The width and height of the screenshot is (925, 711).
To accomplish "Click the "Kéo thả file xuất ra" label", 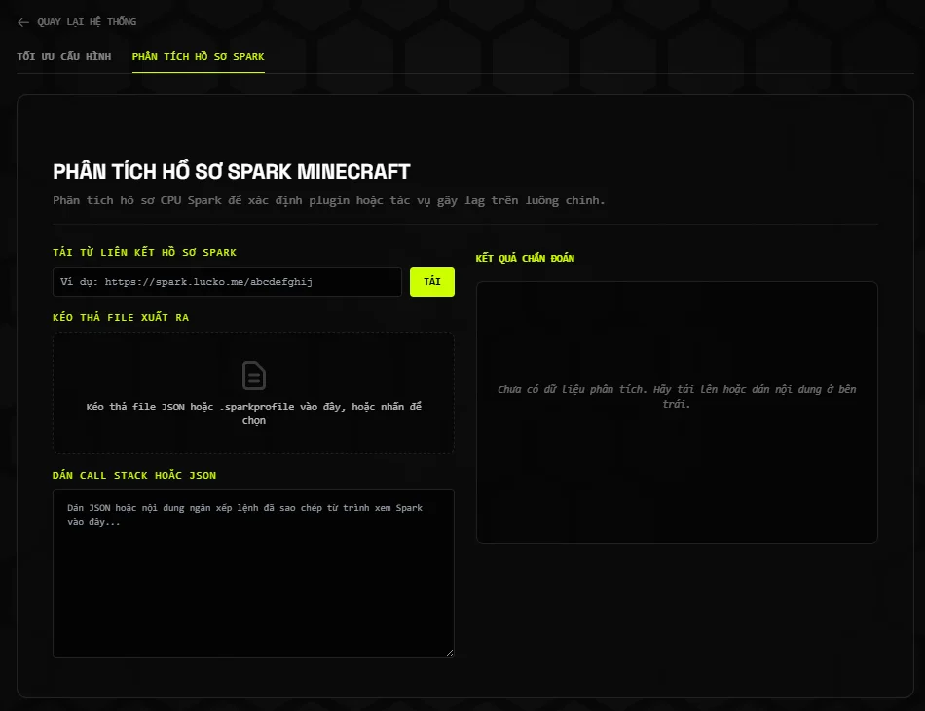I will click(121, 317).
